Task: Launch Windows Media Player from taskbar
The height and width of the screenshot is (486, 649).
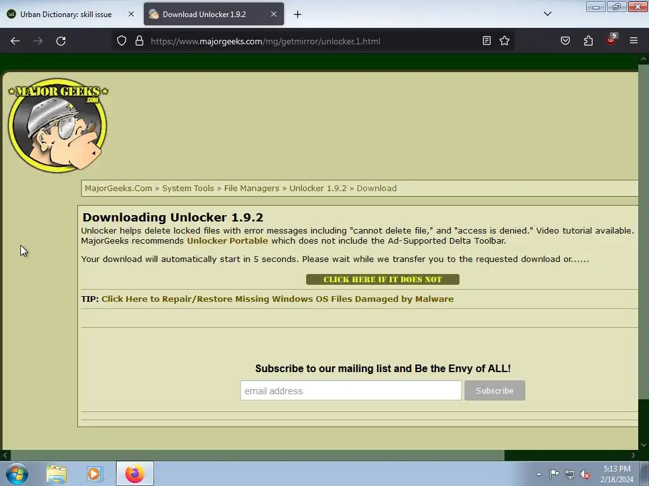Action: tap(95, 474)
